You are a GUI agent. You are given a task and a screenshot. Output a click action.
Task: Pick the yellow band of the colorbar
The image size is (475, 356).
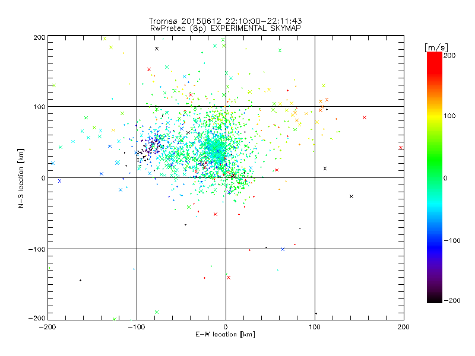pos(435,116)
